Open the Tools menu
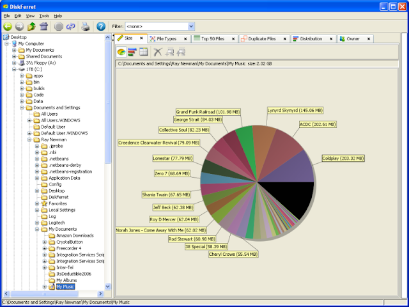The image size is (409, 307). (x=43, y=15)
